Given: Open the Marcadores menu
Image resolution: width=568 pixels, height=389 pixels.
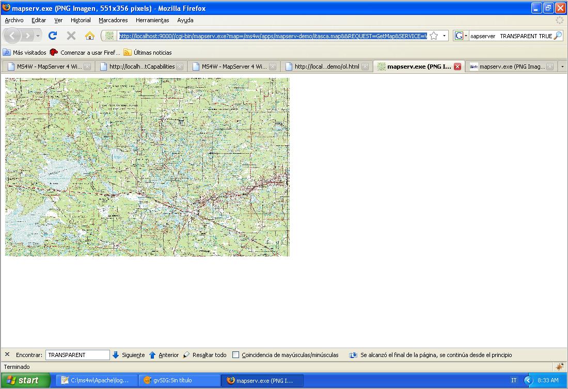Looking at the screenshot, I should (113, 20).
